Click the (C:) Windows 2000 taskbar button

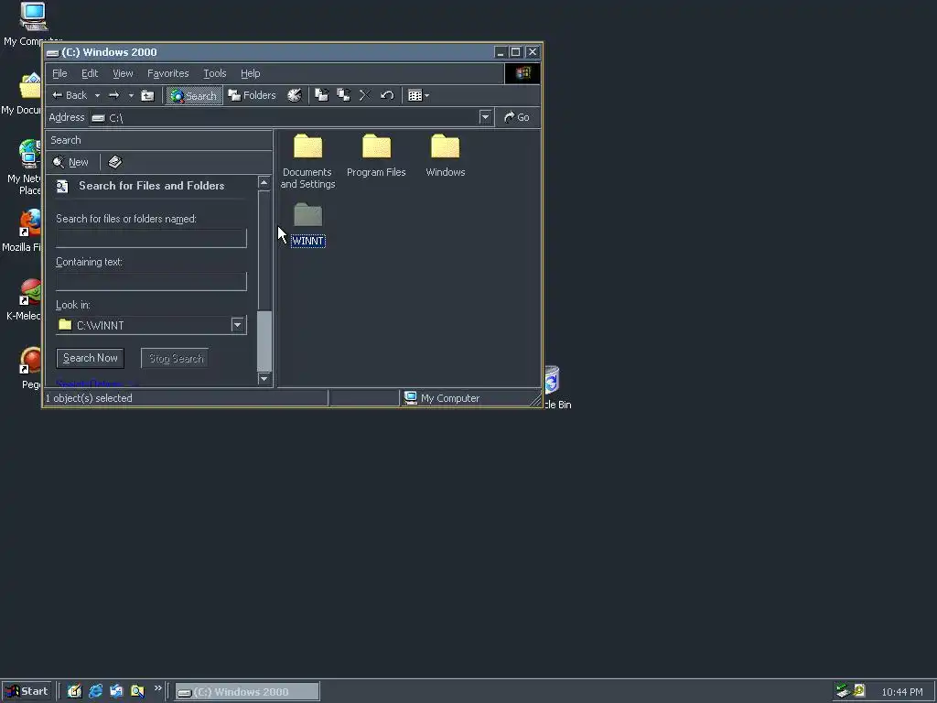pyautogui.click(x=247, y=692)
